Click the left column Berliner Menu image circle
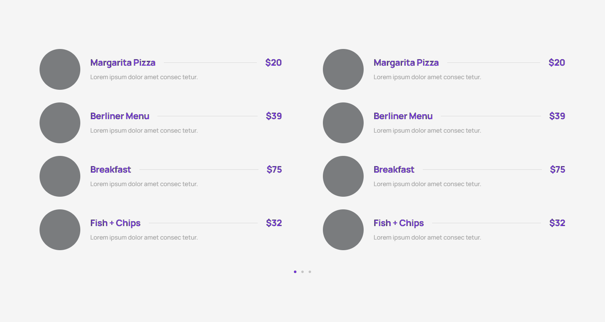 [x=60, y=123]
